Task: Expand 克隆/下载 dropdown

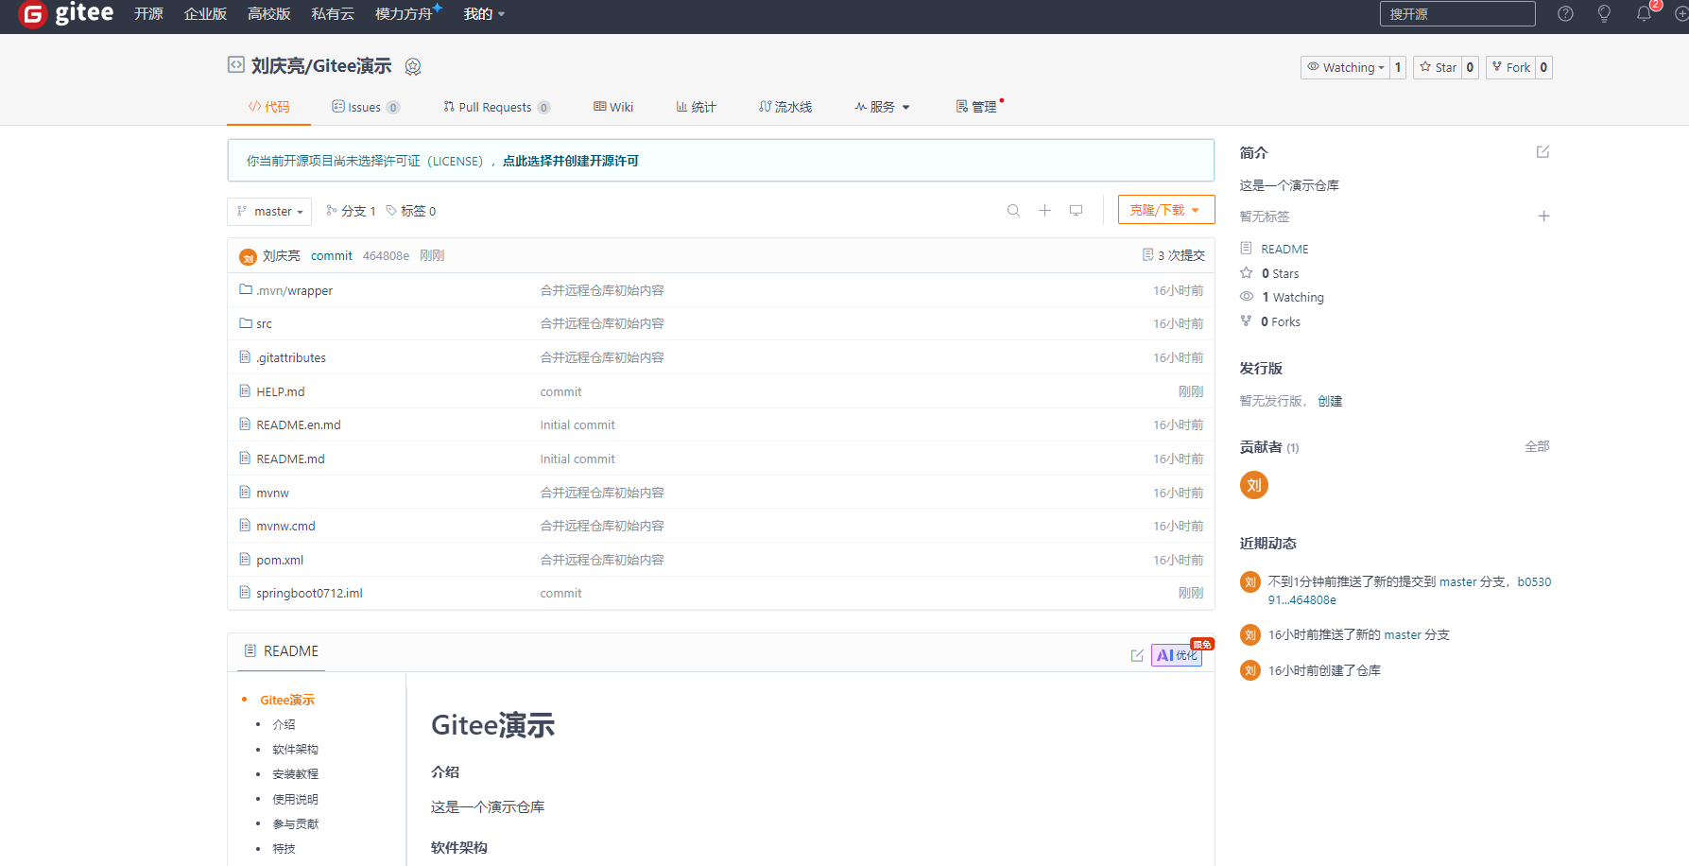Action: [1165, 210]
